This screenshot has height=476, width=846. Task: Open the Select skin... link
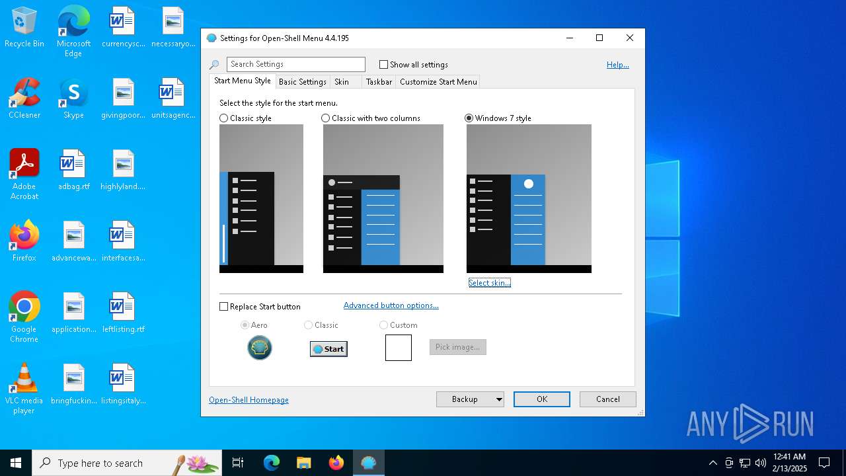click(x=490, y=283)
